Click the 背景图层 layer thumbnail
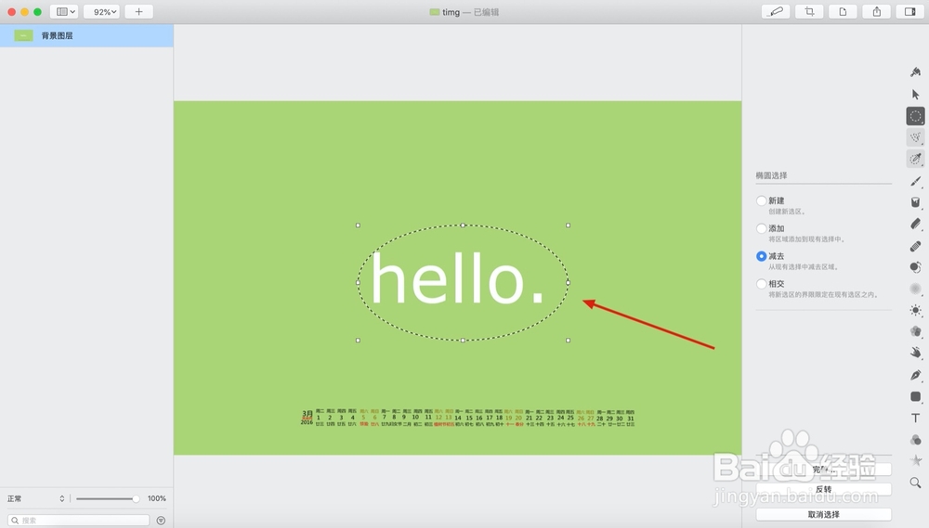The width and height of the screenshot is (929, 528). [23, 35]
